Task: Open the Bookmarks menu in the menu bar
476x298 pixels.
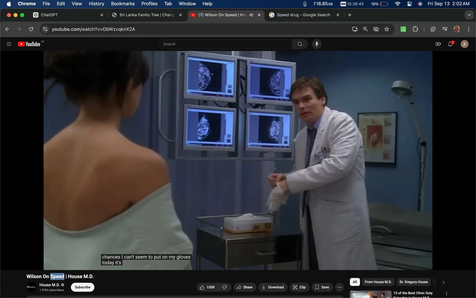Action: (x=122, y=4)
